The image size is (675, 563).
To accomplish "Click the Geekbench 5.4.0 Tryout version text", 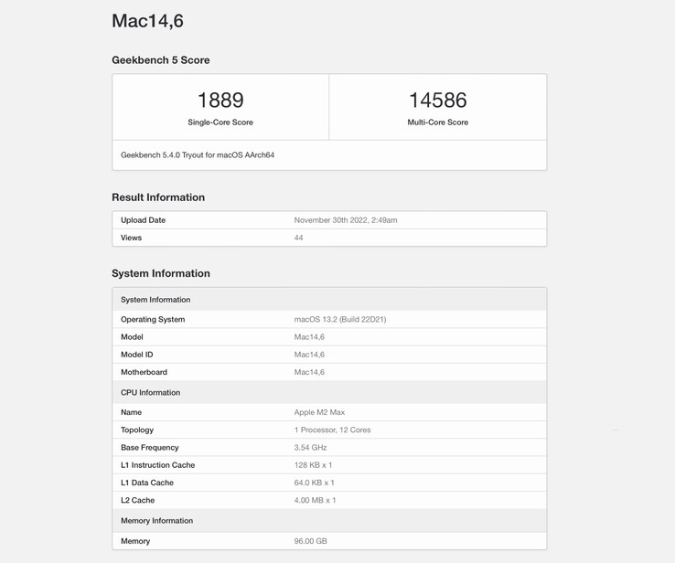I will [x=198, y=155].
